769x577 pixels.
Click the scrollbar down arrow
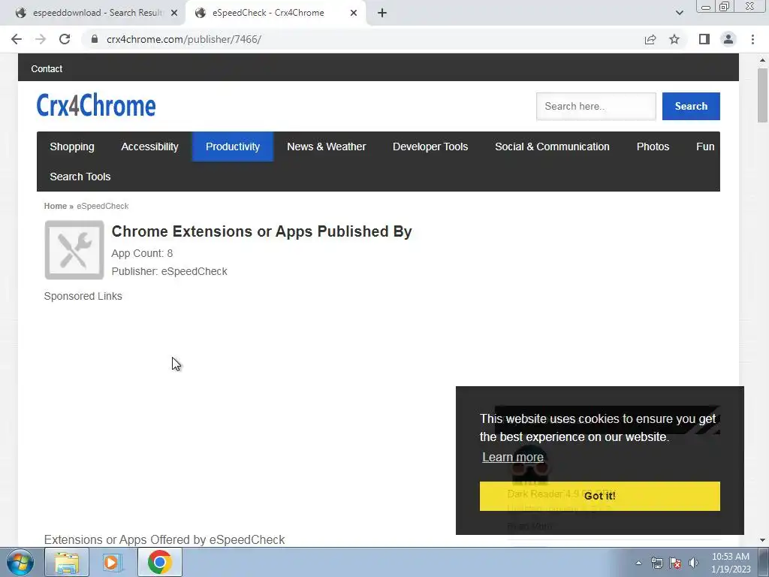pos(762,540)
